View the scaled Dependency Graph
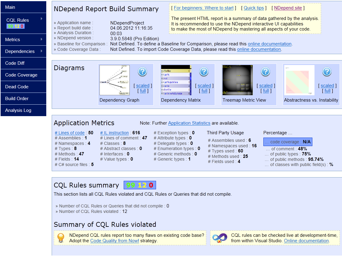342x264 pixels. [x=142, y=86]
